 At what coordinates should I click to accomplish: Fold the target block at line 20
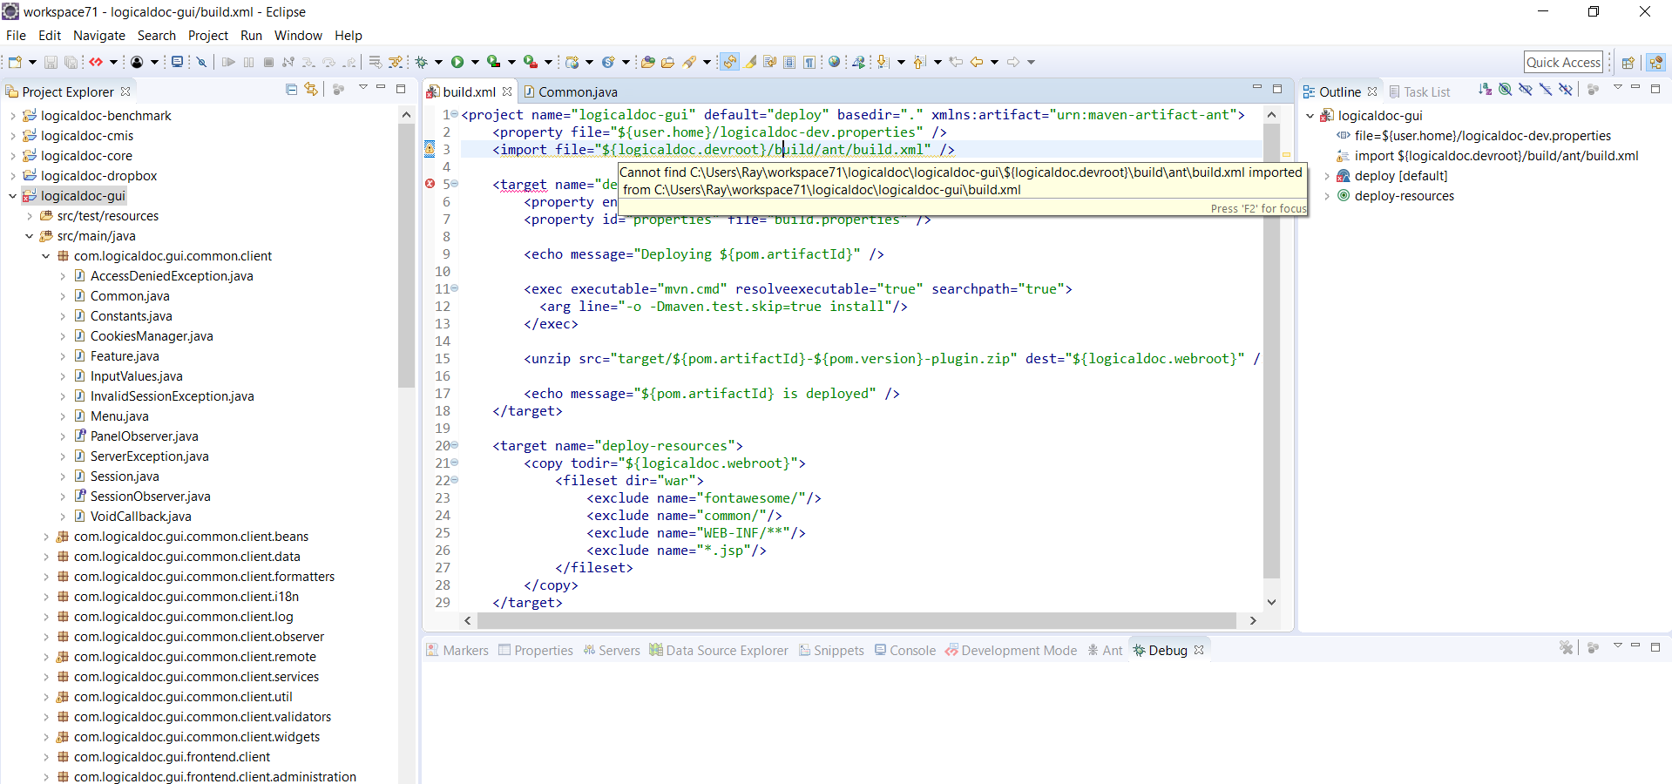(x=454, y=445)
